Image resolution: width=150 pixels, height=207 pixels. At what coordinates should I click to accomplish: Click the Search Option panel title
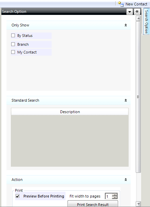tap(14, 12)
